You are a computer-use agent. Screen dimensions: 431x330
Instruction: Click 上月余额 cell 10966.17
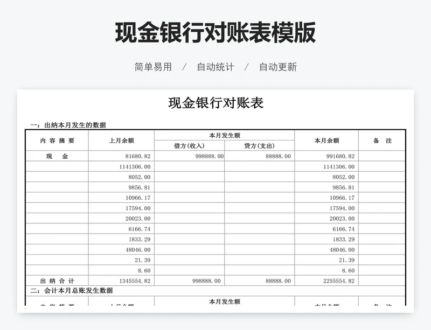tap(122, 198)
